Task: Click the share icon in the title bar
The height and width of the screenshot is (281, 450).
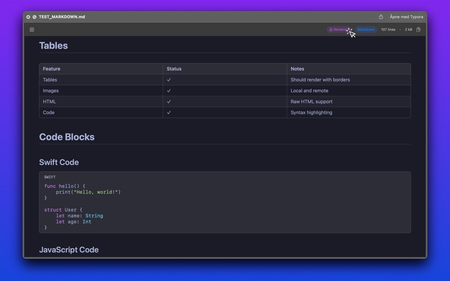Action: [x=381, y=16]
